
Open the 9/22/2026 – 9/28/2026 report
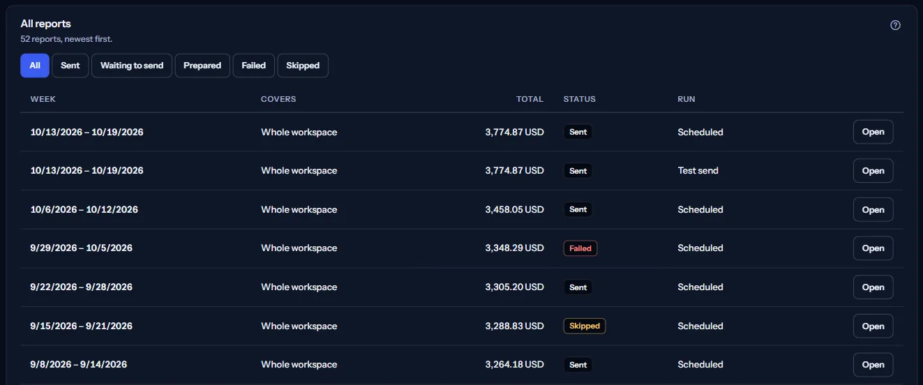(873, 287)
